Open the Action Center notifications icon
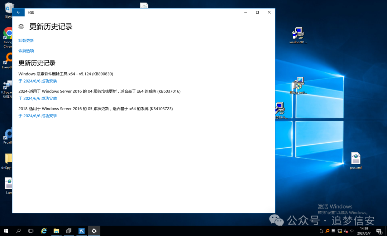387x236 pixels. [379, 231]
